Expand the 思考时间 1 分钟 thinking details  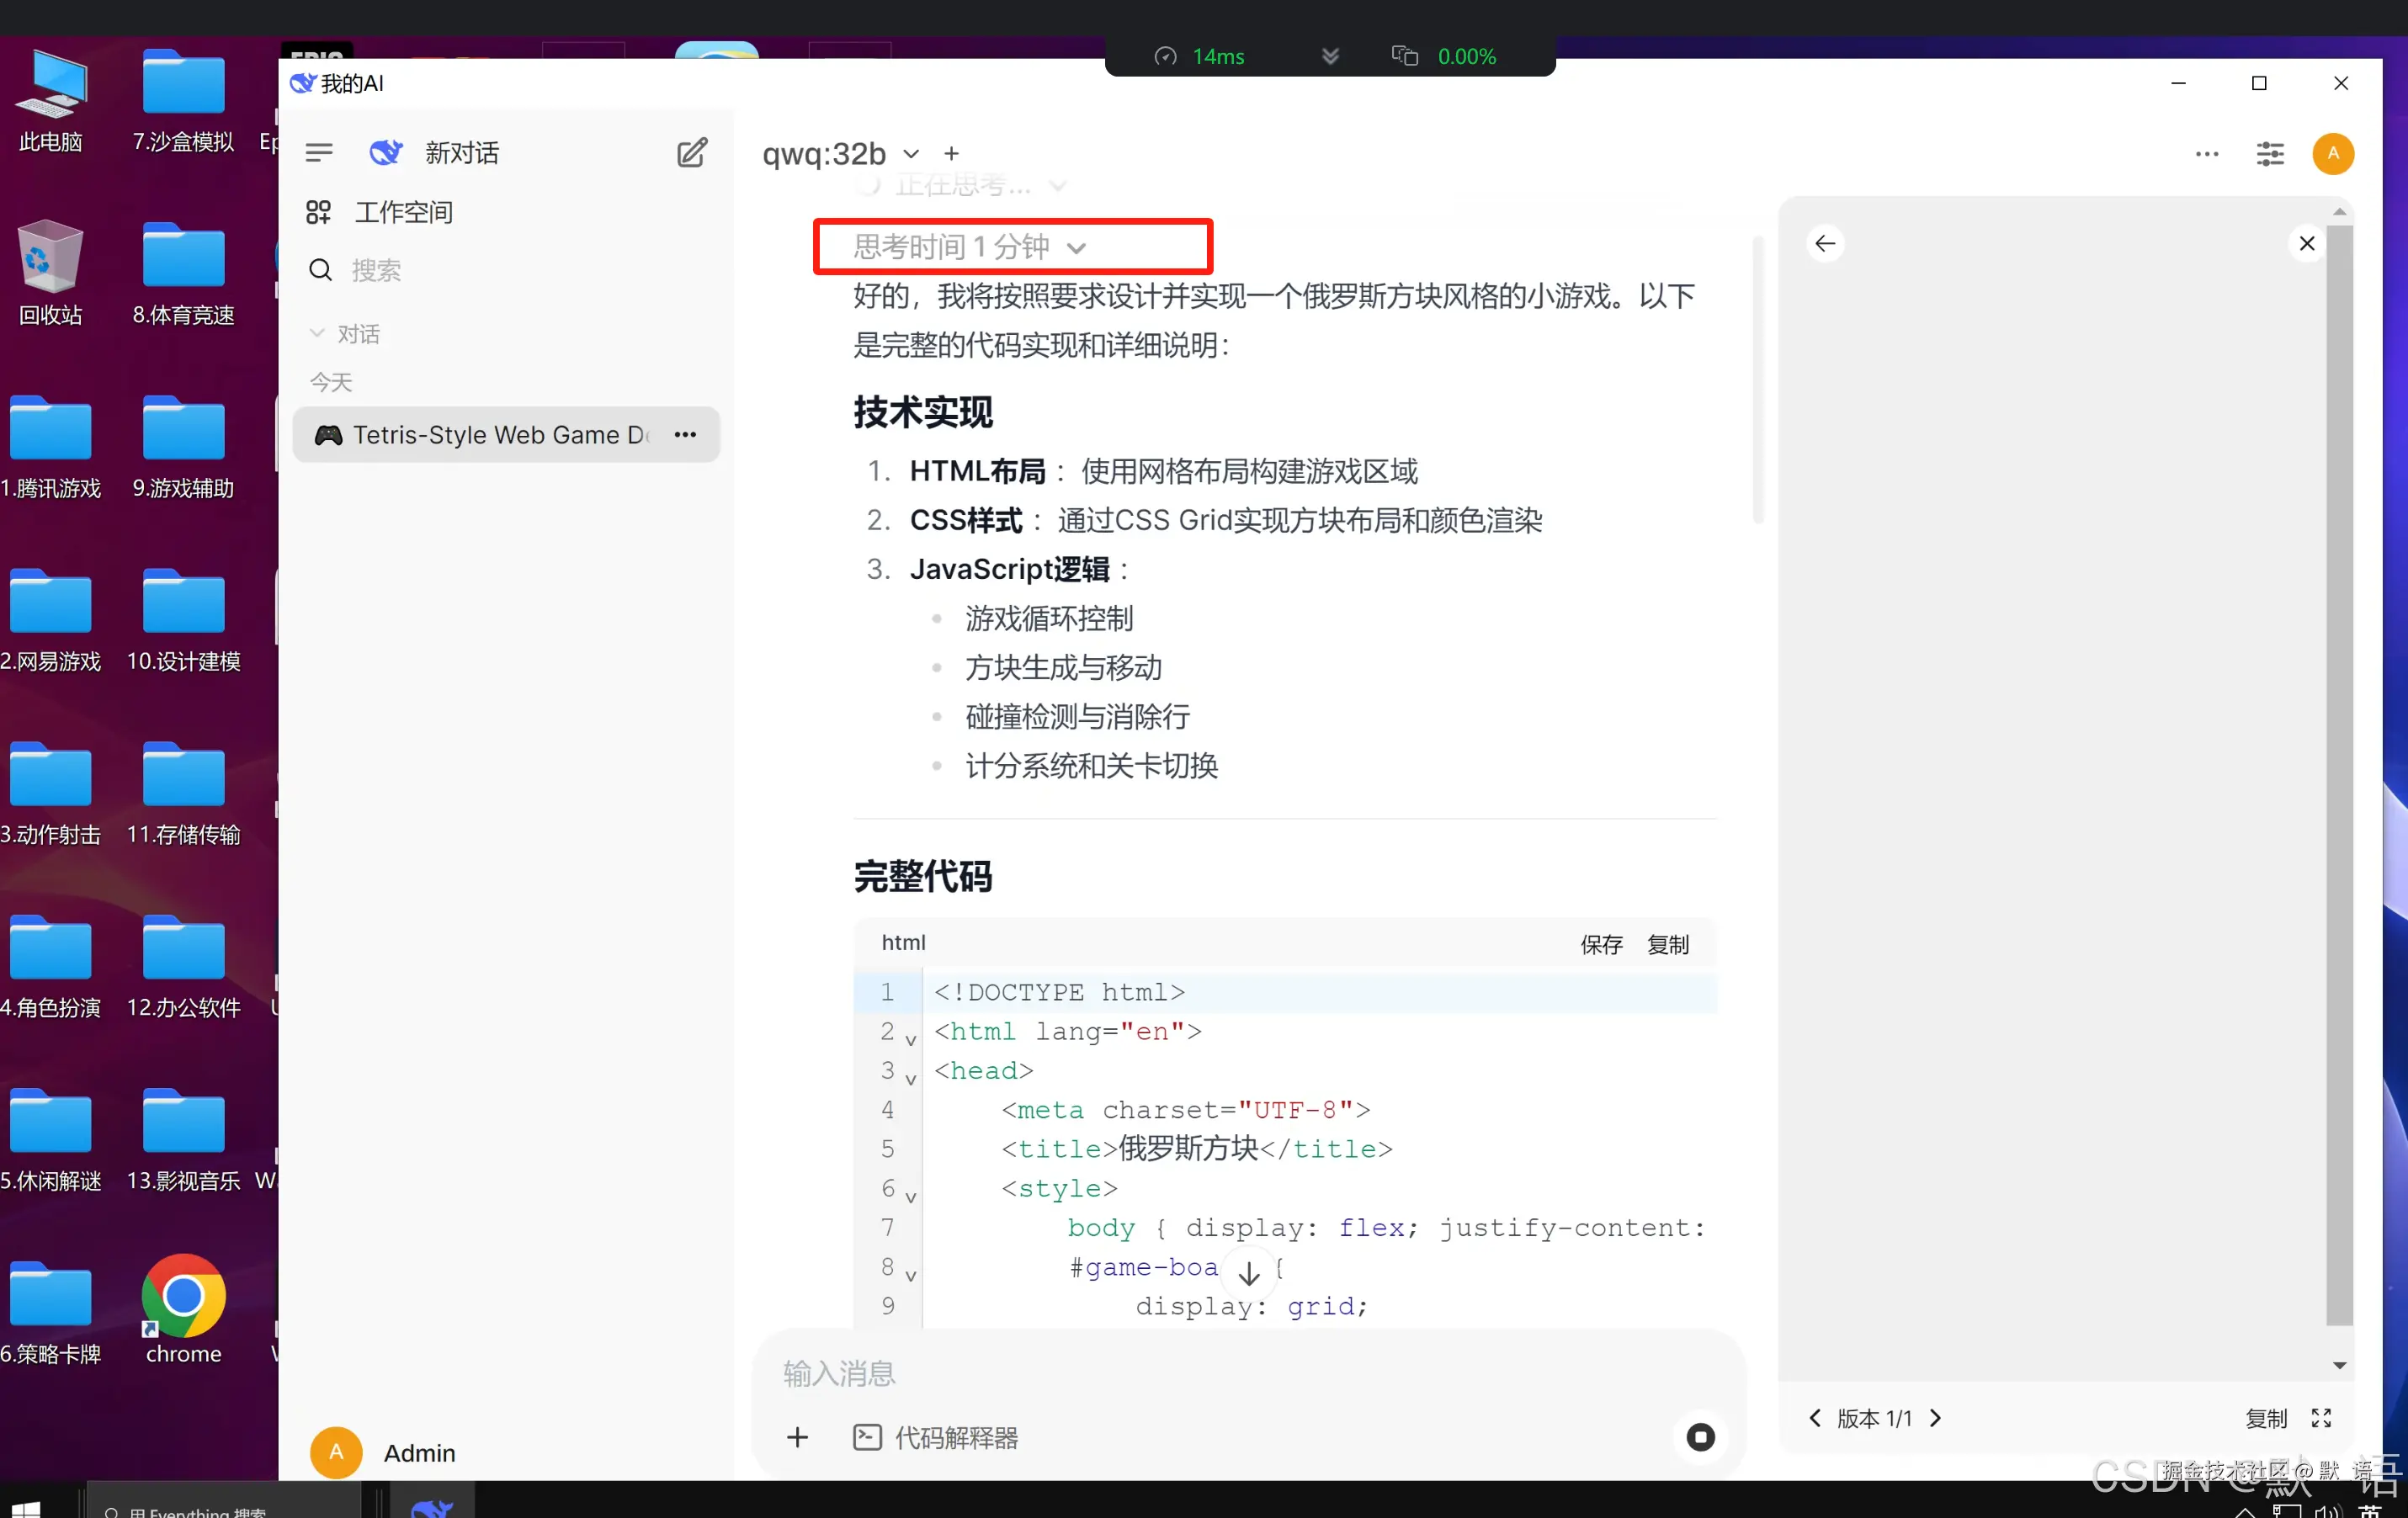[x=1077, y=247]
